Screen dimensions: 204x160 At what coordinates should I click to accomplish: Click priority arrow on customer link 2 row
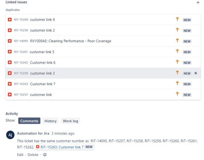point(177,30)
